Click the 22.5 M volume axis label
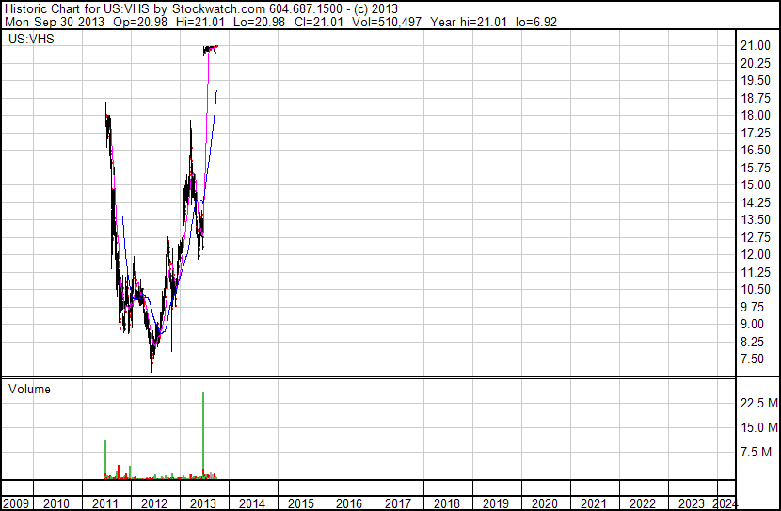 tap(759, 403)
